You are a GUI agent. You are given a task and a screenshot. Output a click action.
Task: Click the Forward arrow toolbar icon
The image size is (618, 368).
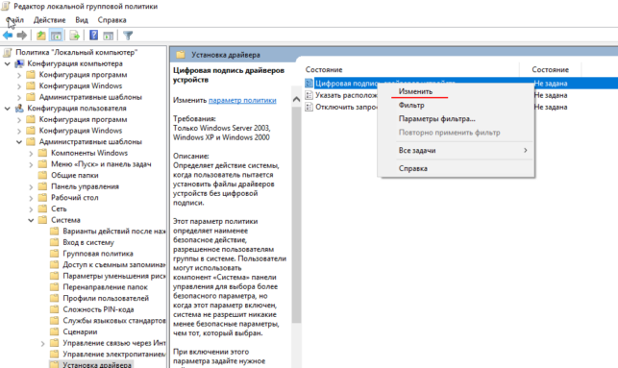point(22,36)
